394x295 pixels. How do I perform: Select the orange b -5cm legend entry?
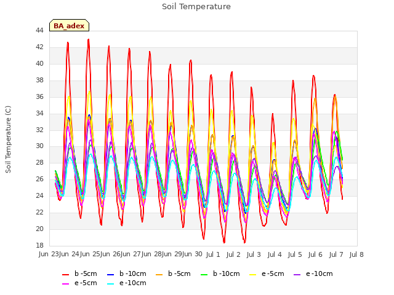click(173, 273)
